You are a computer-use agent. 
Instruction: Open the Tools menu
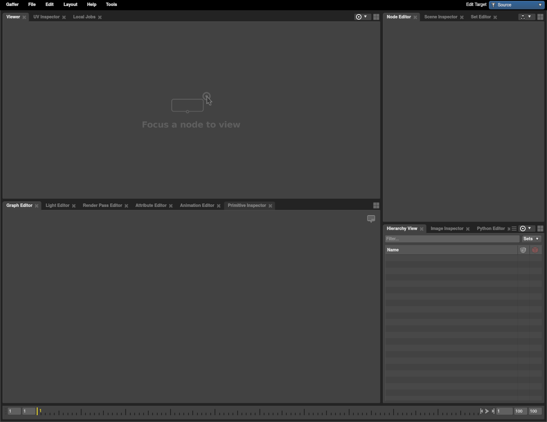(x=112, y=4)
